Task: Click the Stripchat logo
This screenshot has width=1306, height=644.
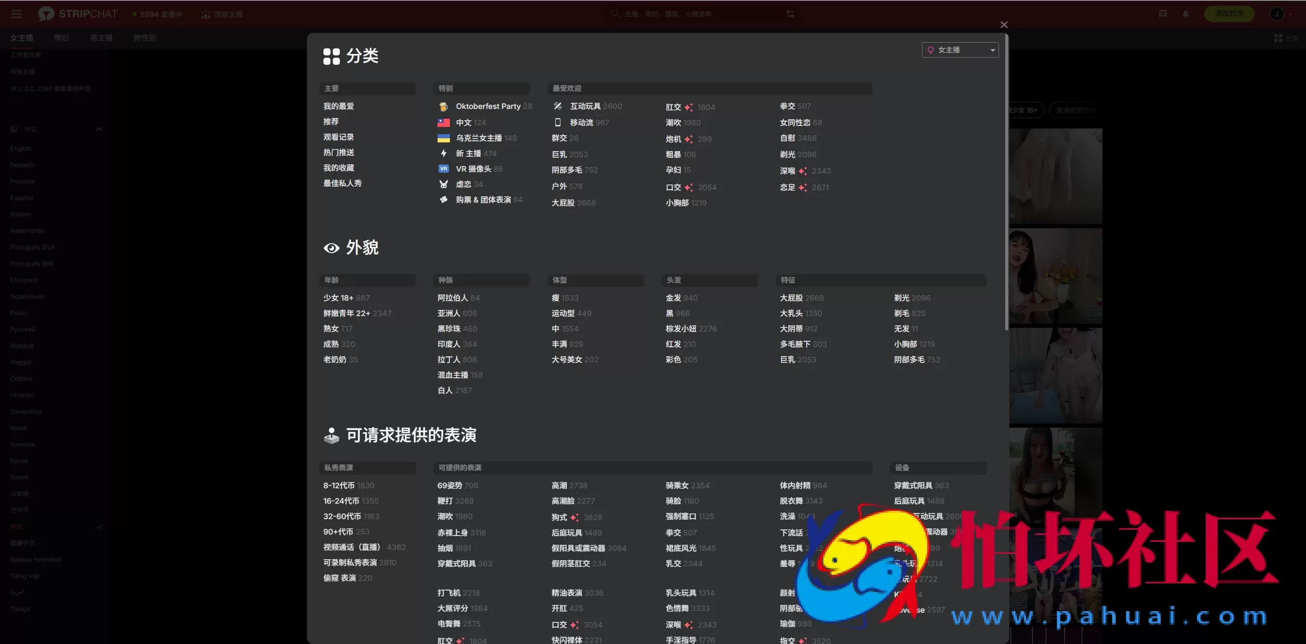Action: click(x=77, y=13)
